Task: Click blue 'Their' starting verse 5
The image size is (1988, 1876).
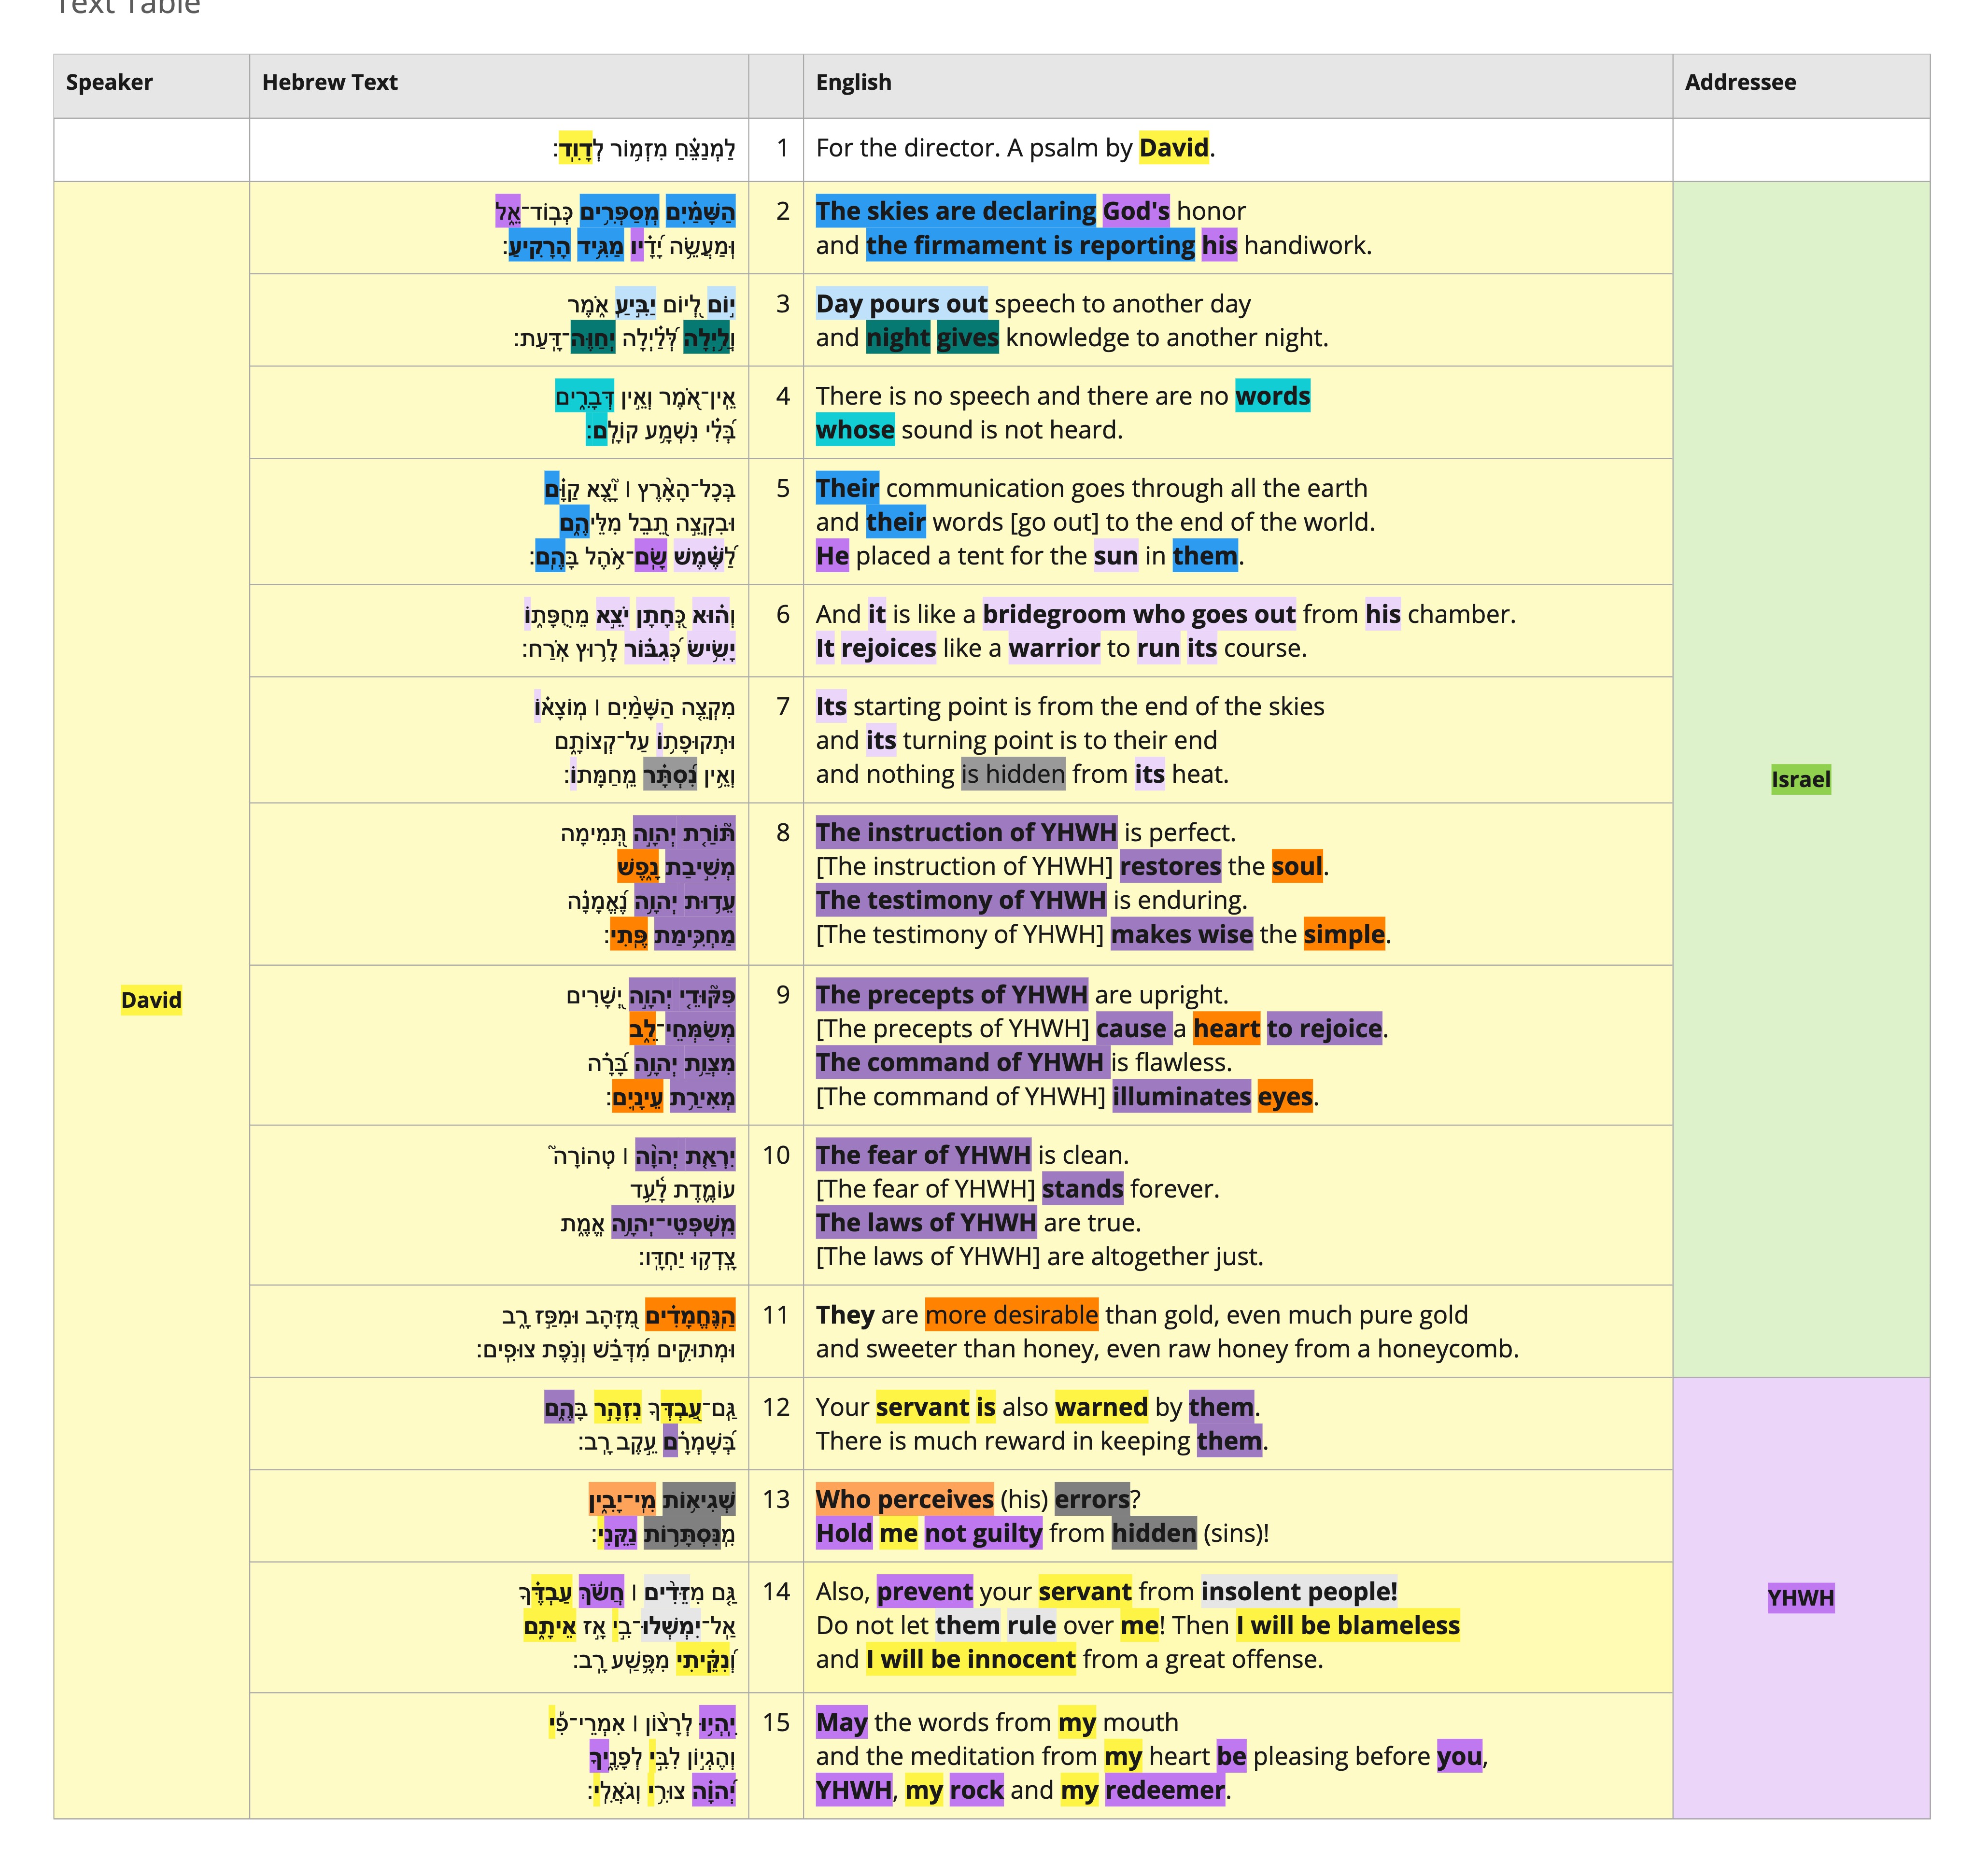Action: 847,488
